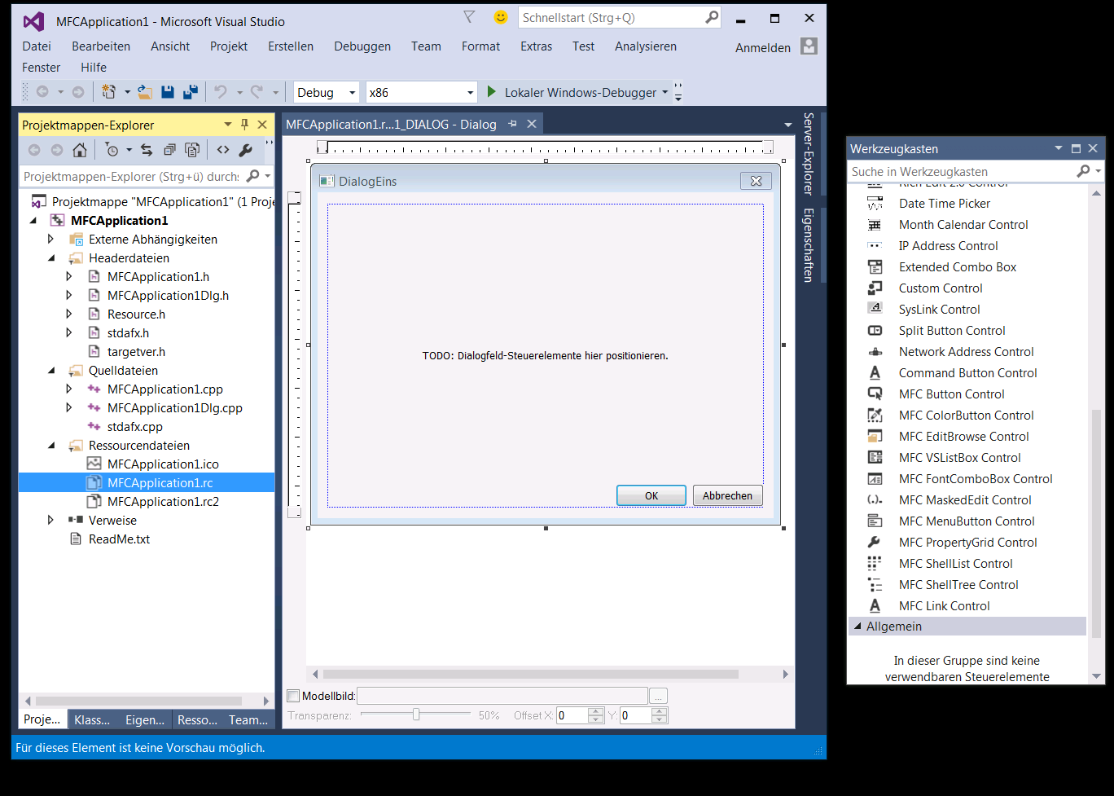Open the Debuggen menu
Image resolution: width=1114 pixels, height=796 pixels.
point(362,46)
